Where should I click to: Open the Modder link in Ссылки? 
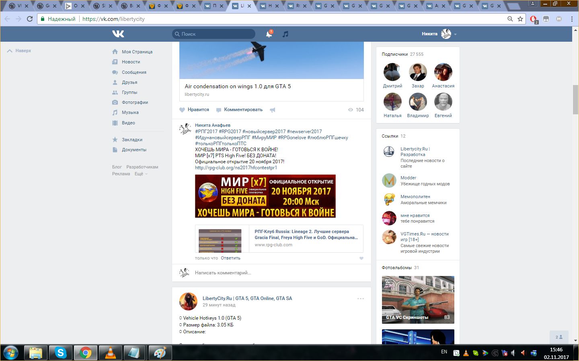click(408, 178)
